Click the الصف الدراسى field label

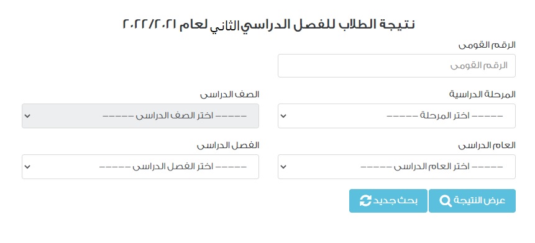(230, 95)
